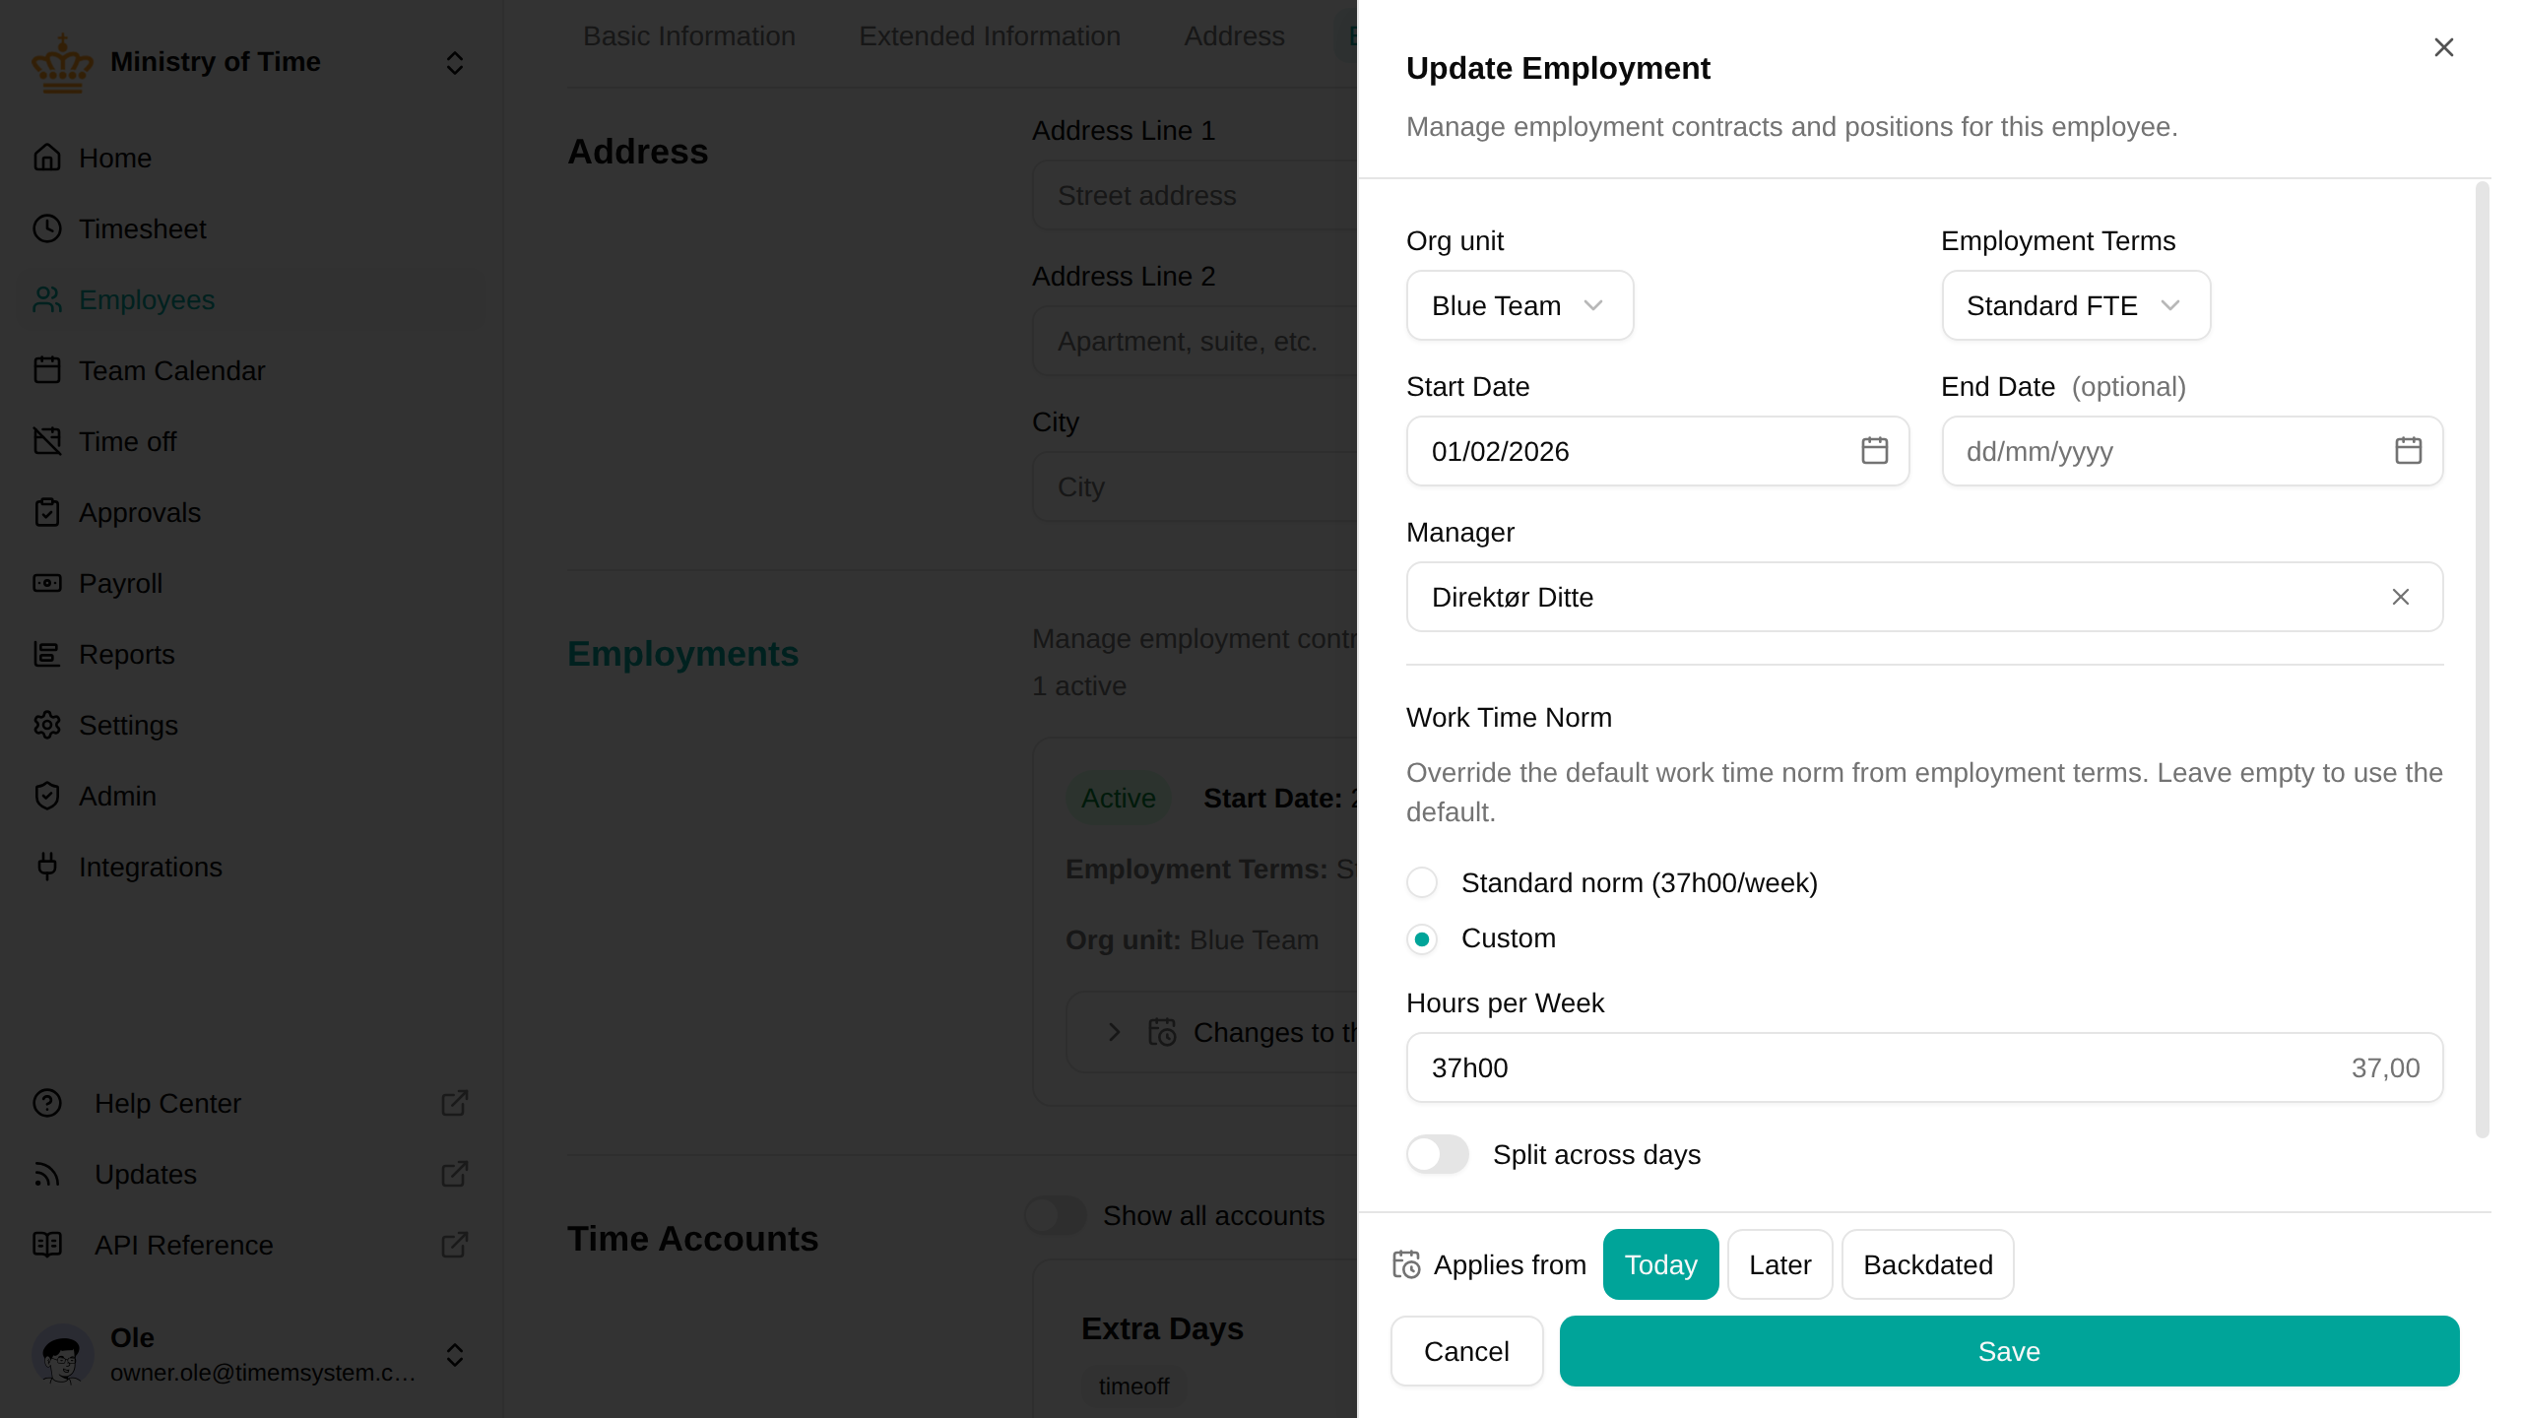This screenshot has width=2521, height=1418.
Task: Click the Updates feed icon
Action: click(47, 1174)
